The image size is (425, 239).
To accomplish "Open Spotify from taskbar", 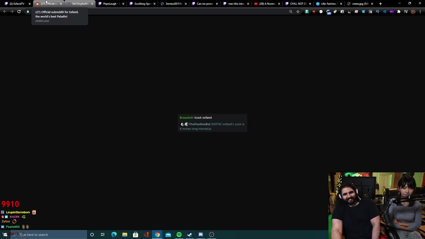I will [179, 235].
